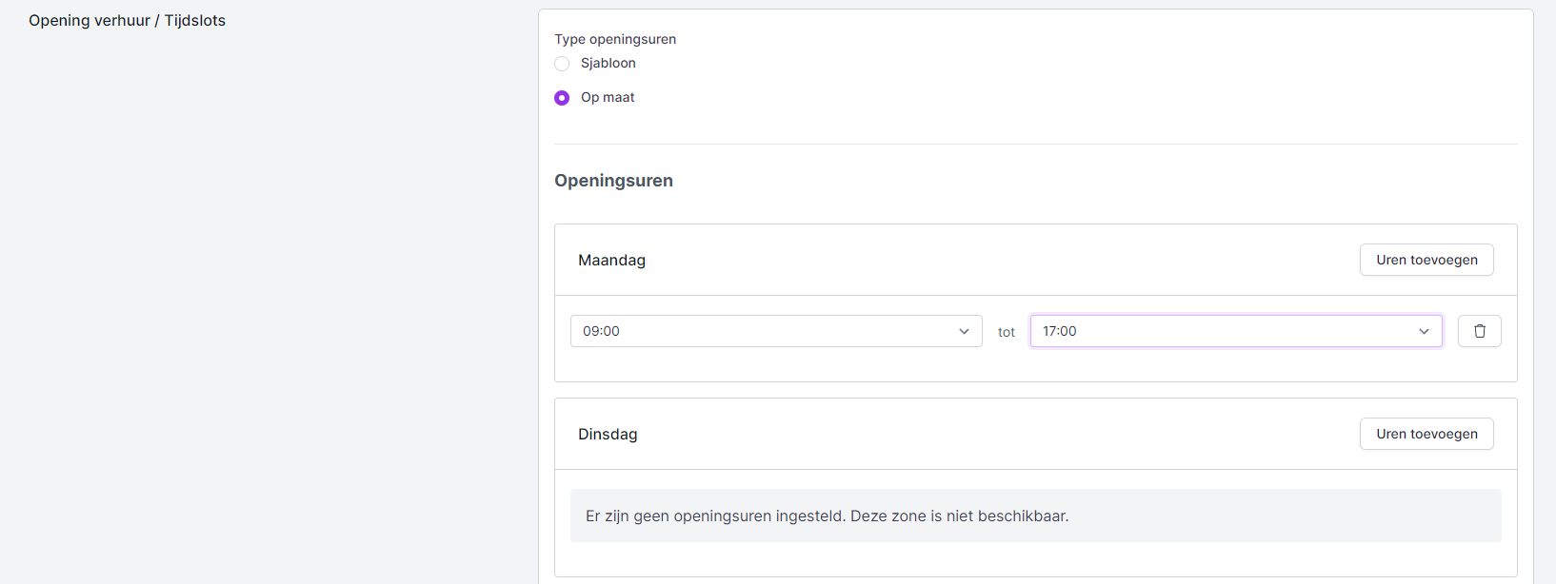Click the 09:00 value text in start field

click(x=601, y=331)
